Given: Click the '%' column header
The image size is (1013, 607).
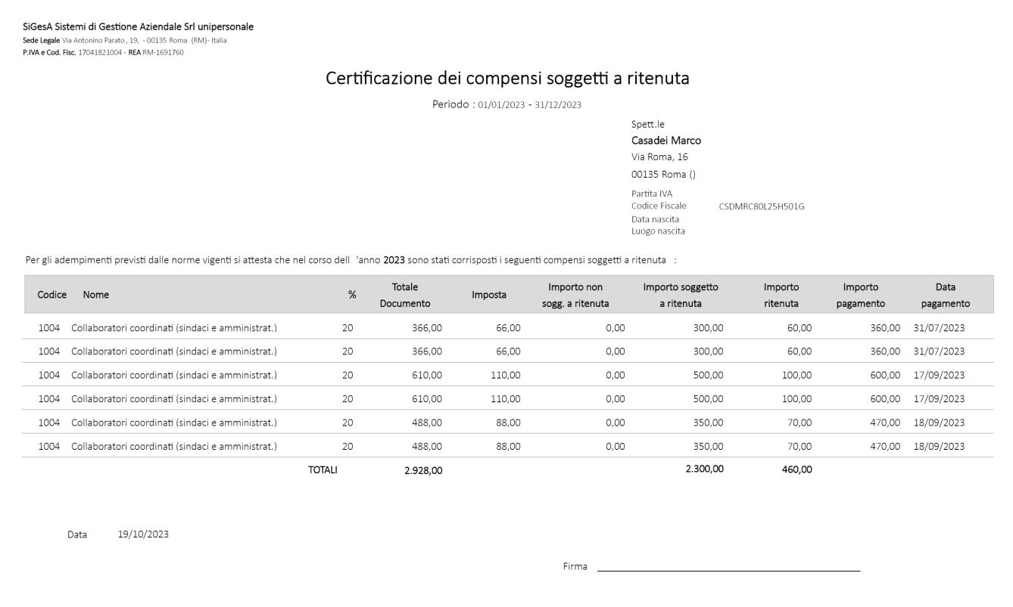Looking at the screenshot, I should [352, 296].
